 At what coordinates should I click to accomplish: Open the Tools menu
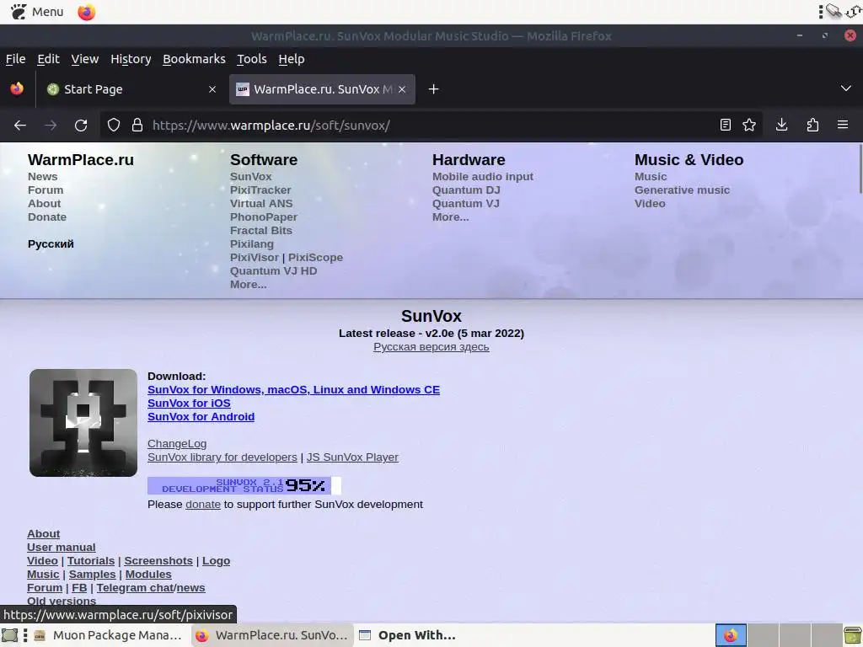pos(252,59)
